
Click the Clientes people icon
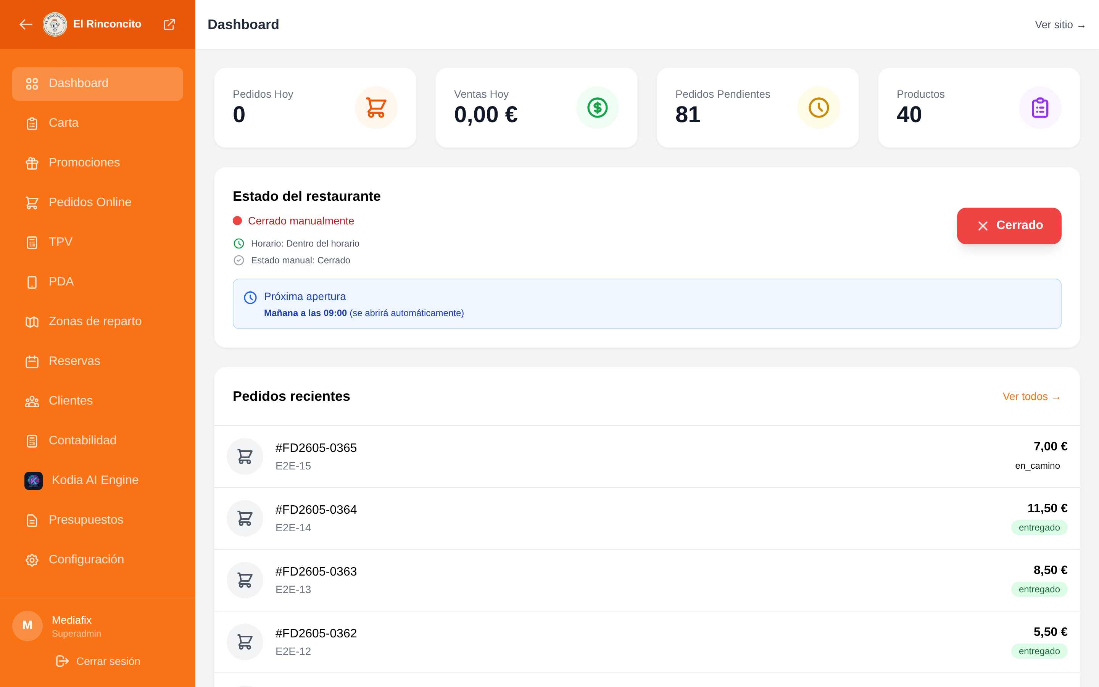click(x=32, y=401)
